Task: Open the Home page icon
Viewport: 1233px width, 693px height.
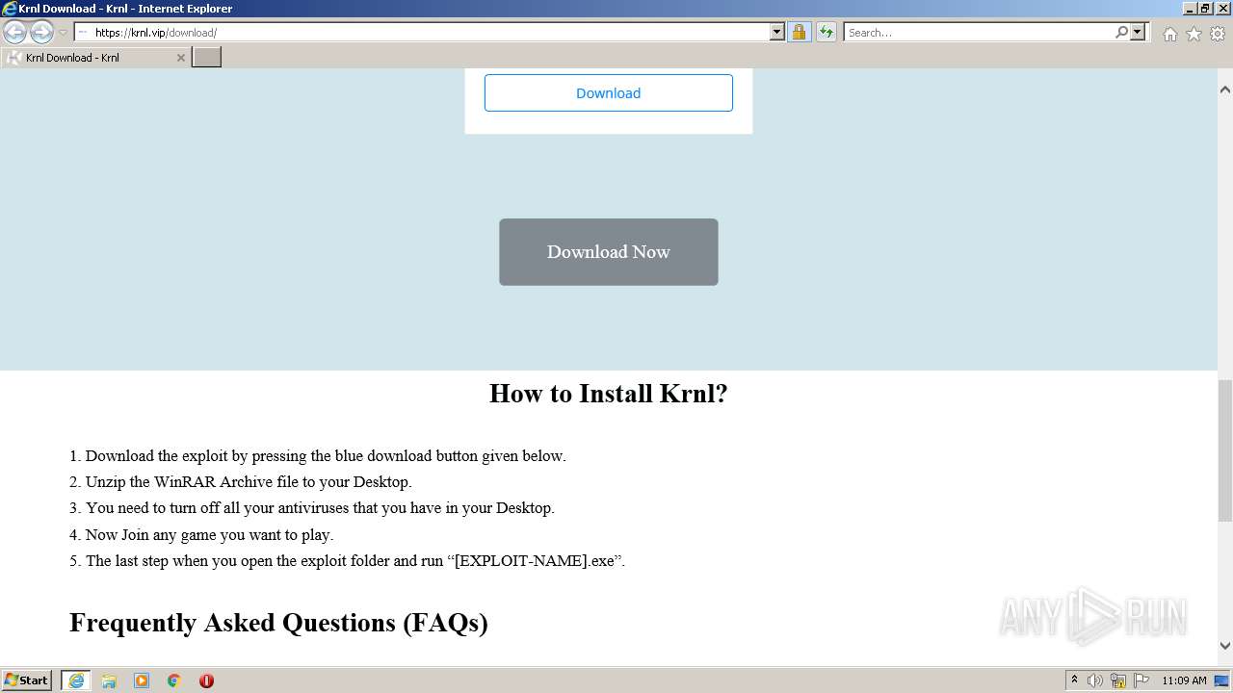Action: (x=1169, y=34)
